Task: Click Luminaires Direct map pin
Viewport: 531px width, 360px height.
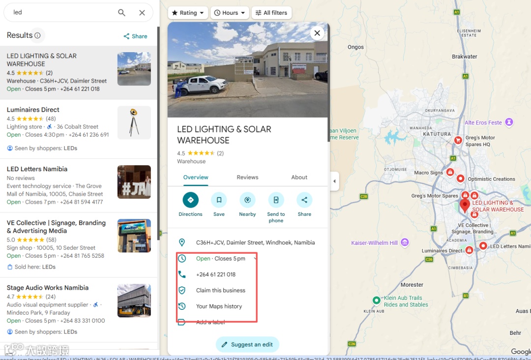Action: (469, 250)
